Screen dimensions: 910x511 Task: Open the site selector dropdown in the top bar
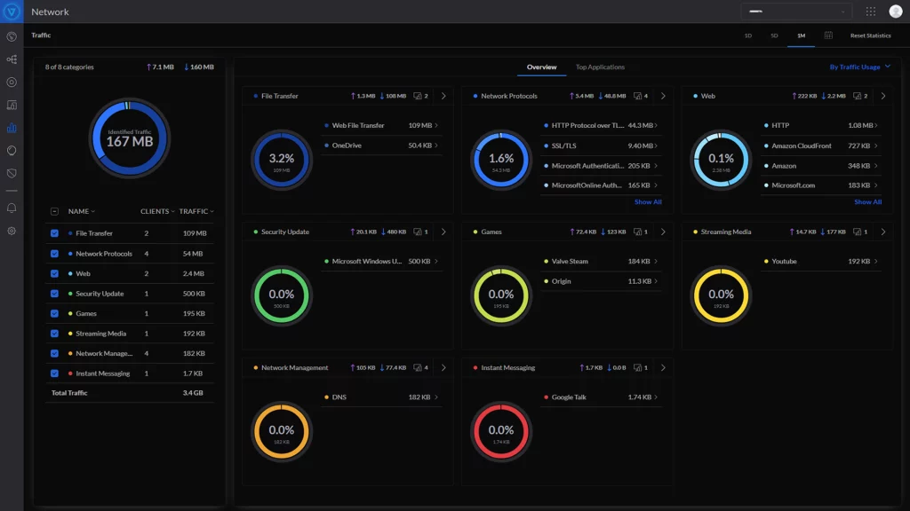coord(796,12)
